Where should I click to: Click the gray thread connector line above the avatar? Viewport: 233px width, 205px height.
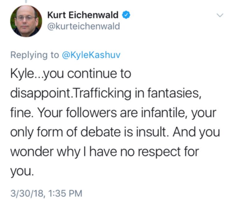[26, 1]
